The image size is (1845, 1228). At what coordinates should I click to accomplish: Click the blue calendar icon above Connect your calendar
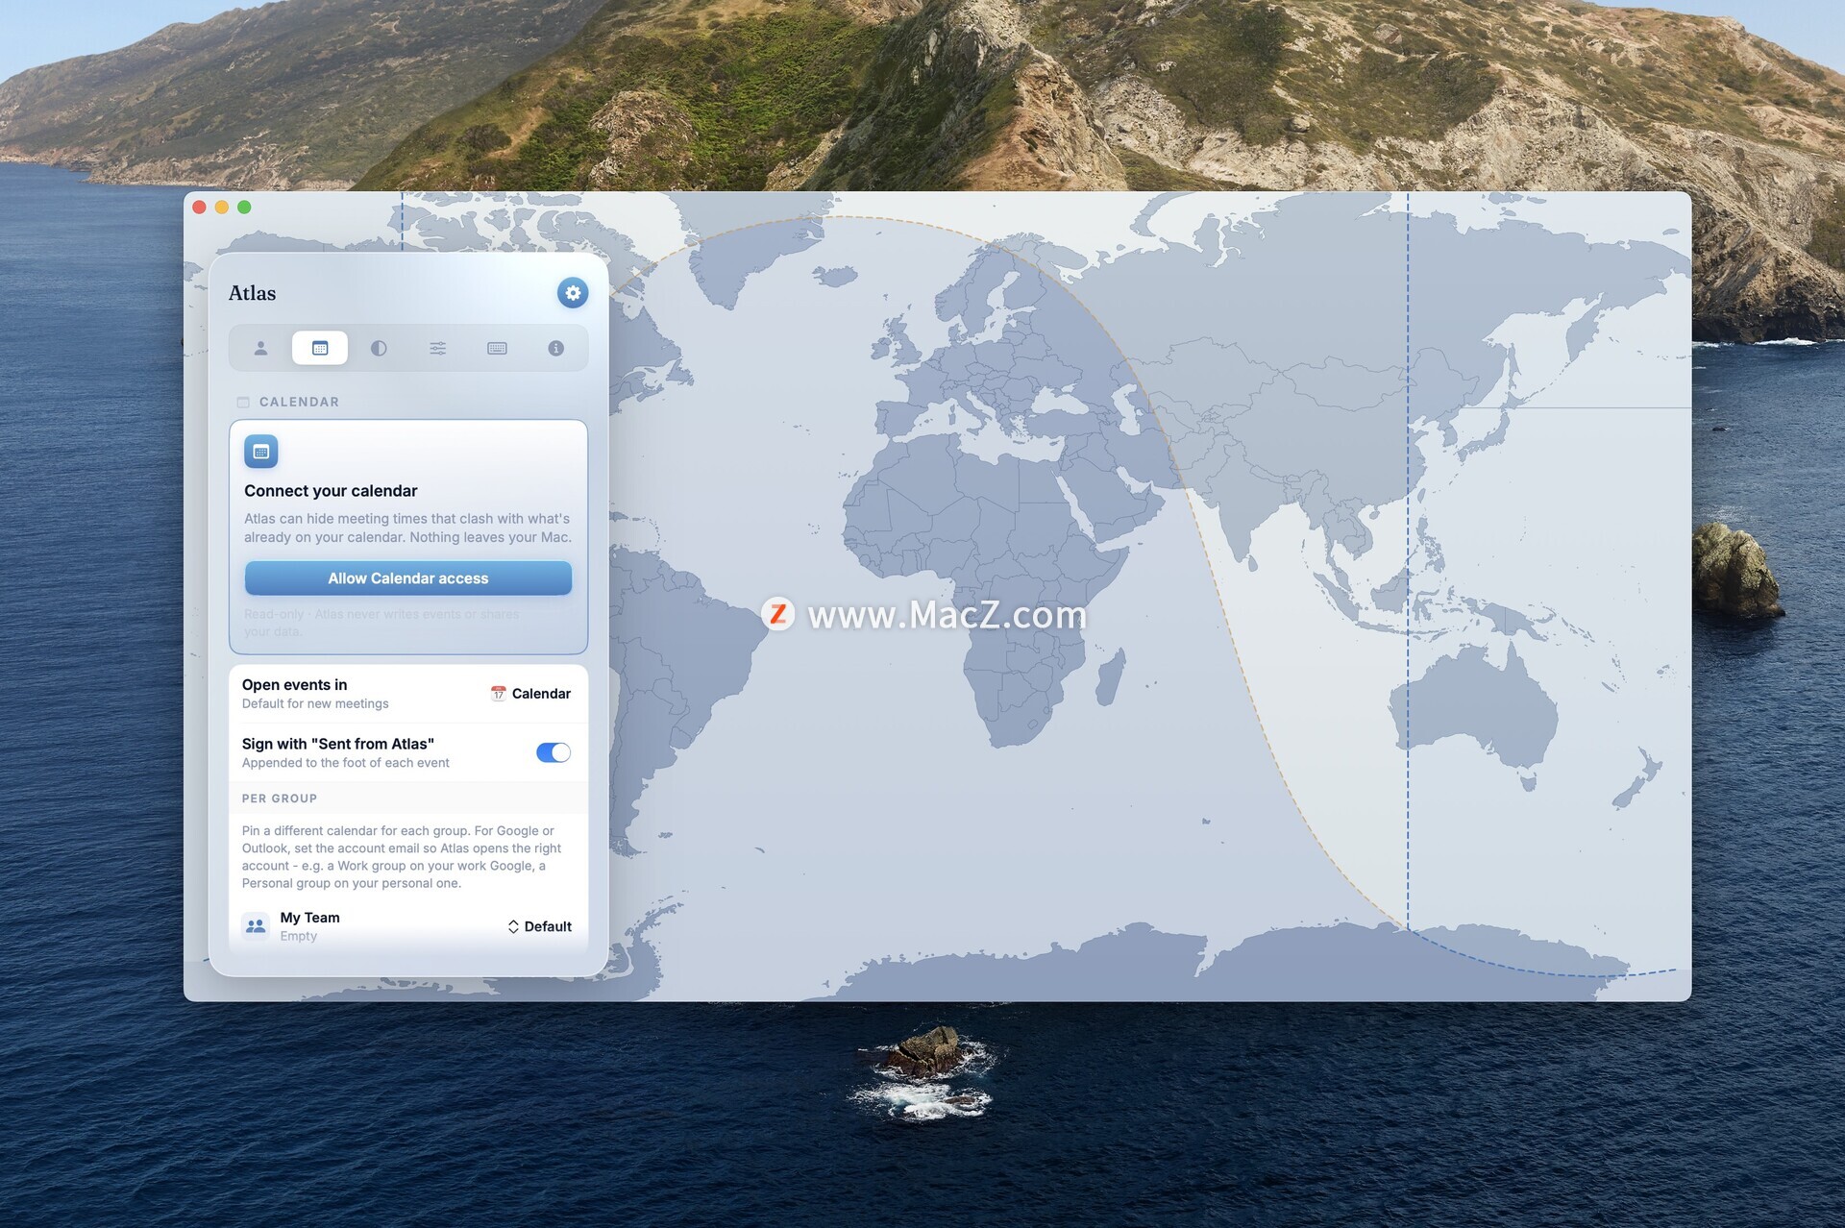tap(261, 451)
